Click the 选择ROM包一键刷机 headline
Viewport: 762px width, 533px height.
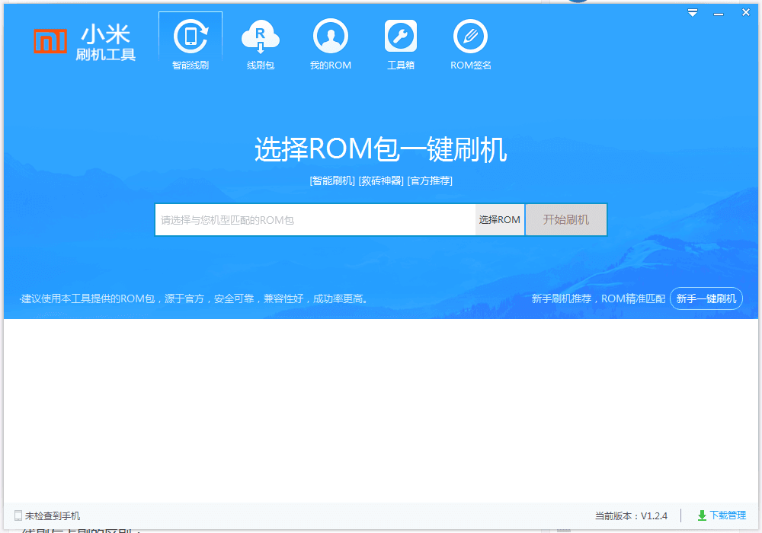(380, 149)
